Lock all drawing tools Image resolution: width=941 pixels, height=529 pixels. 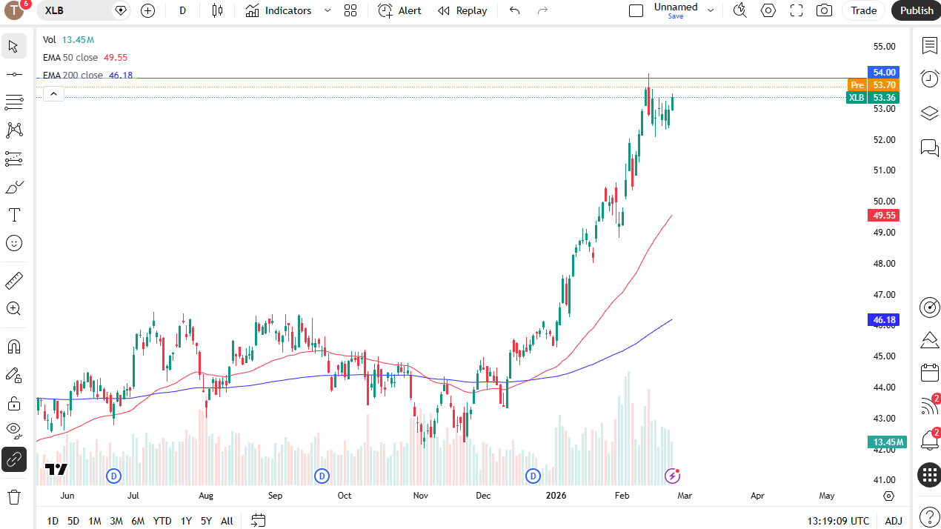13,403
